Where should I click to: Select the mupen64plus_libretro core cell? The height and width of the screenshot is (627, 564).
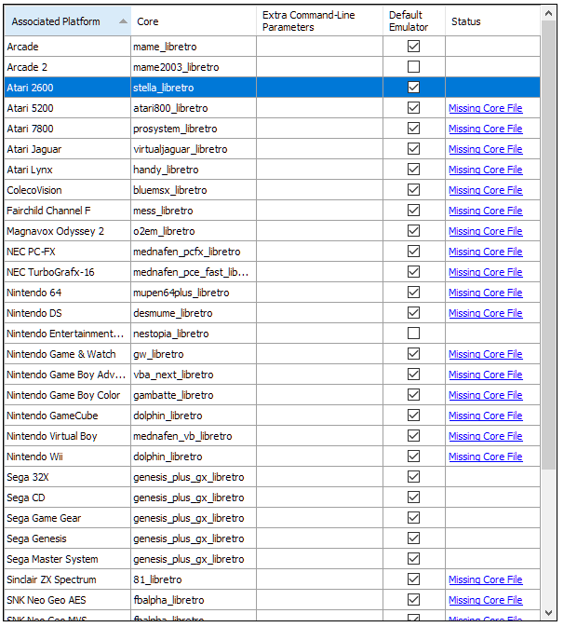194,293
